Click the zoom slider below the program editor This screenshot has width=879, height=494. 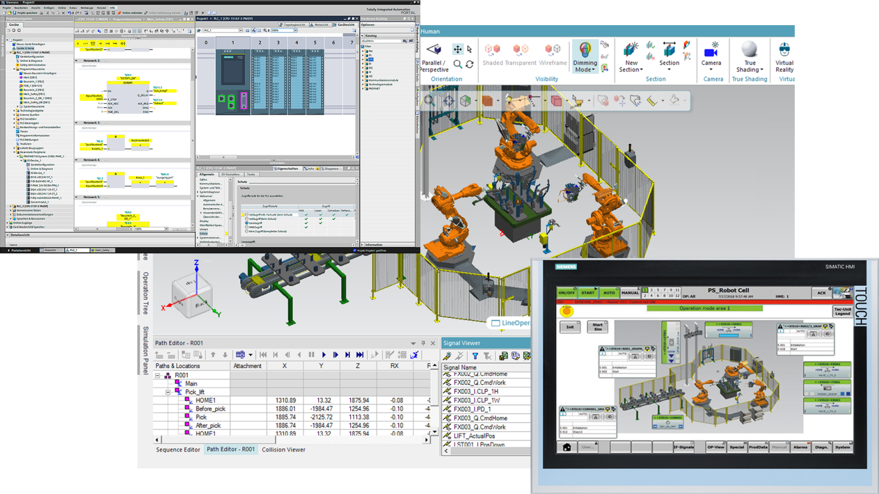click(177, 229)
